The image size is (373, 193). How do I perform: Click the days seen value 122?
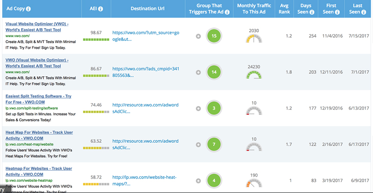click(312, 144)
